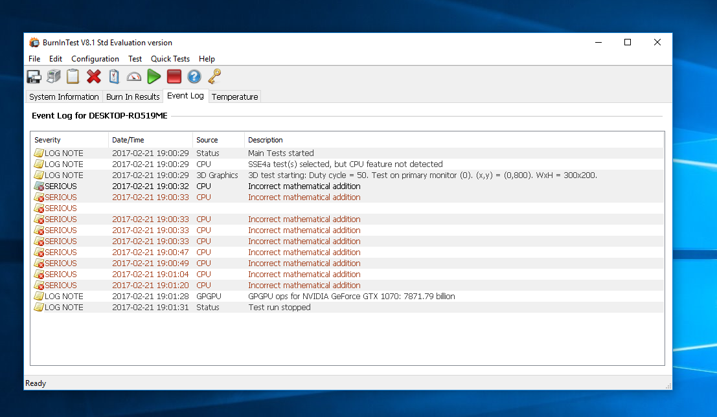Open the Configuration menu
Viewport: 717px width, 417px height.
(95, 59)
